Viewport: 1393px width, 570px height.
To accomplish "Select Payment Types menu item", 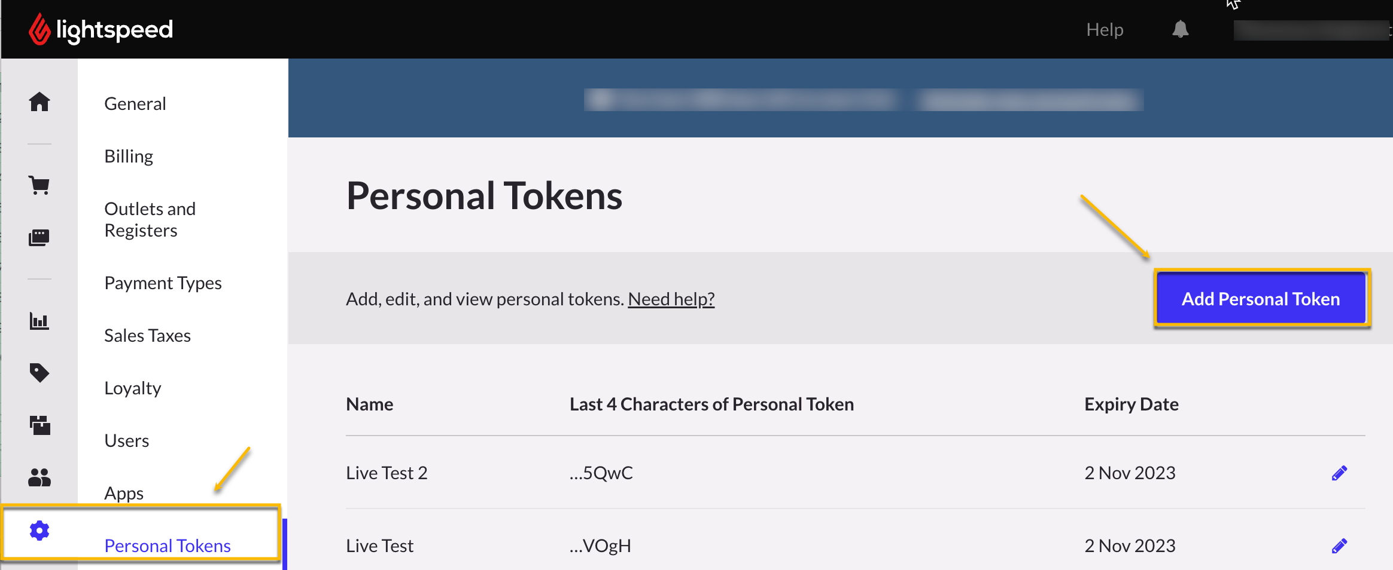I will tap(163, 283).
